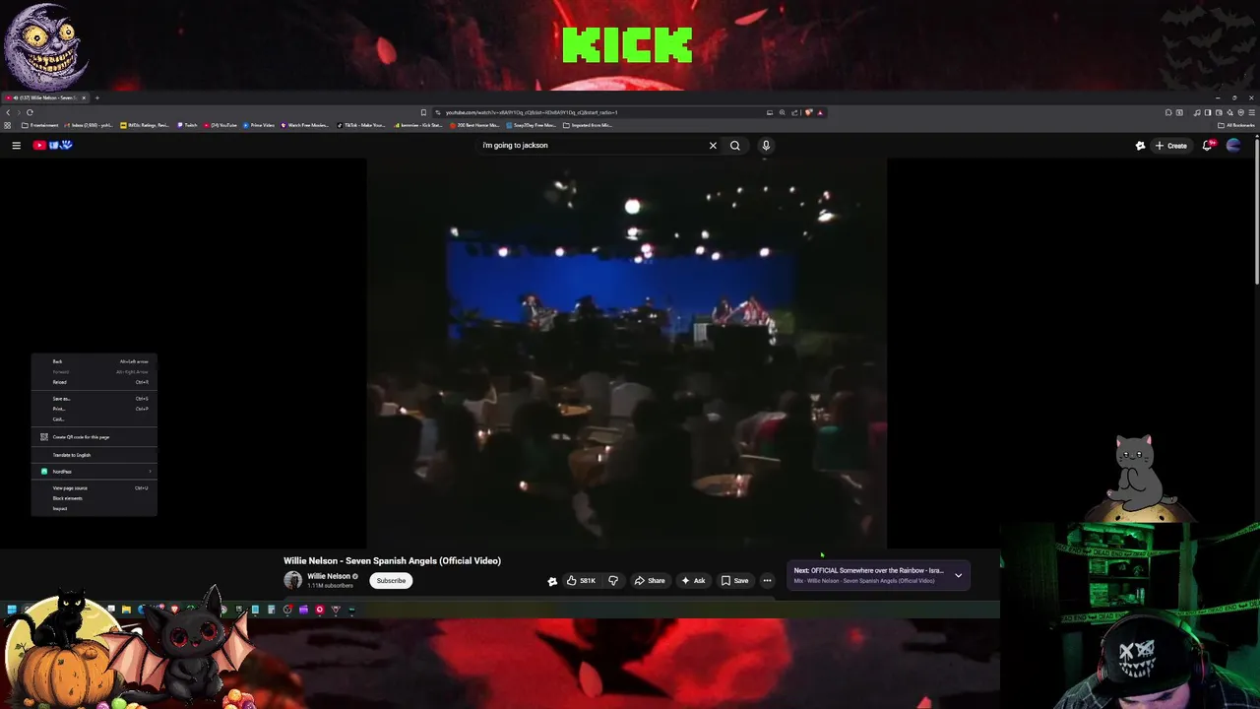
Task: Expand the Next-up mix playlist chevron
Action: click(x=958, y=575)
